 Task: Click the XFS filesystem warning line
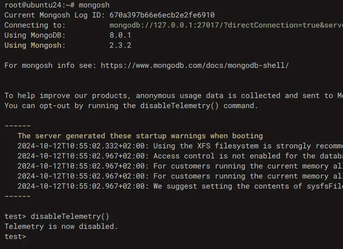(x=180, y=146)
